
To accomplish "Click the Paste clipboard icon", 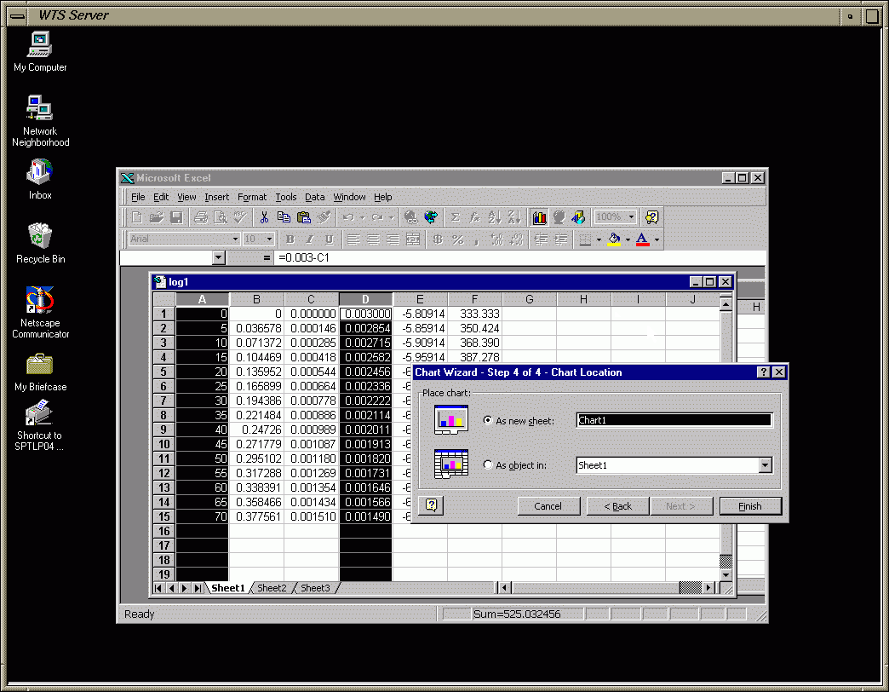I will [x=304, y=217].
